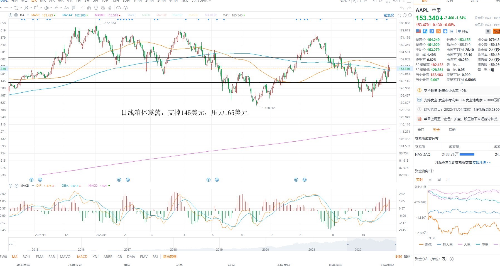Zoom in chart with the plus circle icon
Viewport: 500px width, 266px height.
410,15
